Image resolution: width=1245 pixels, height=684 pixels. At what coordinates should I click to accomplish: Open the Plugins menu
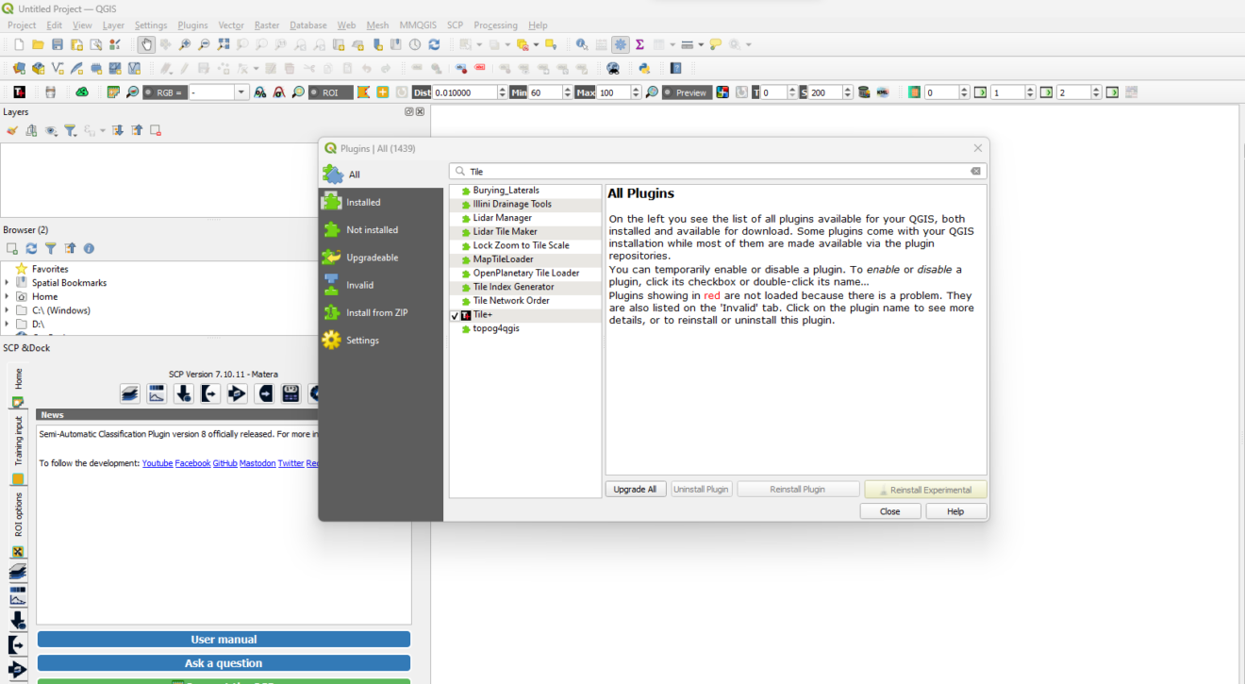coord(191,25)
